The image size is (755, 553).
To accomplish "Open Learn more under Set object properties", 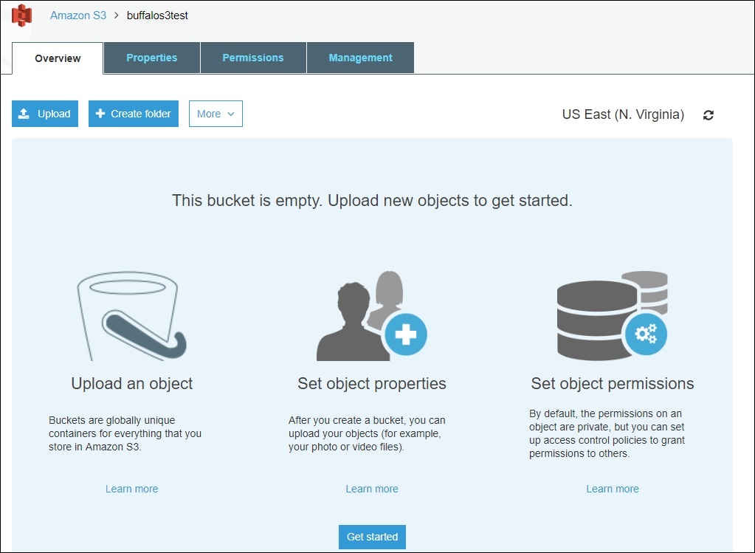I will [372, 489].
